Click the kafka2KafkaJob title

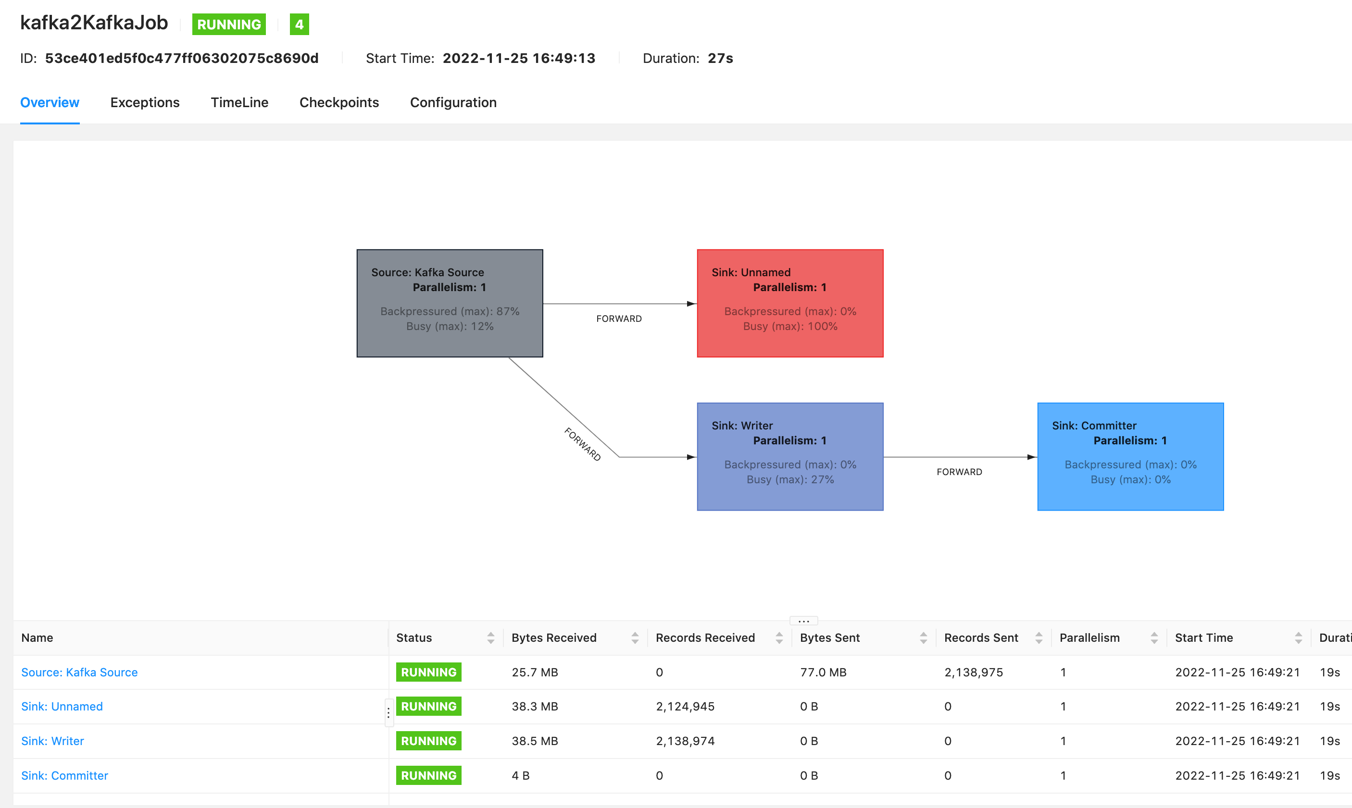tap(94, 23)
